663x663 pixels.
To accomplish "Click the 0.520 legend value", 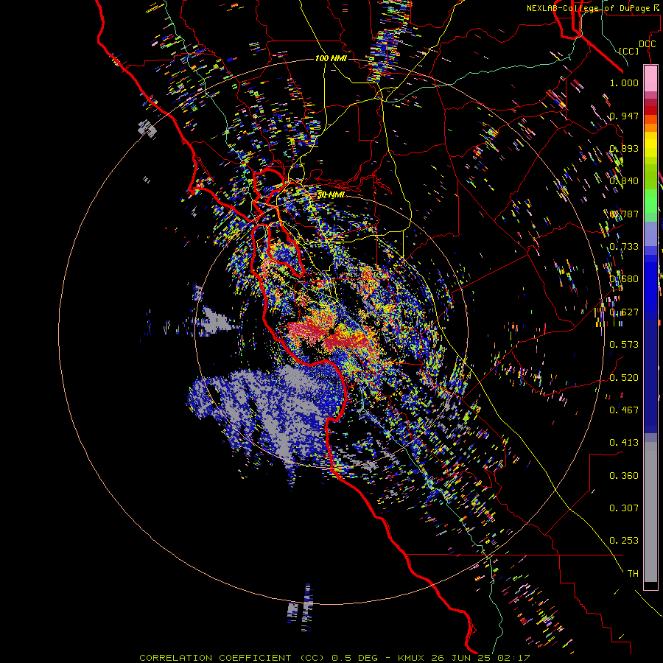I will click(624, 378).
